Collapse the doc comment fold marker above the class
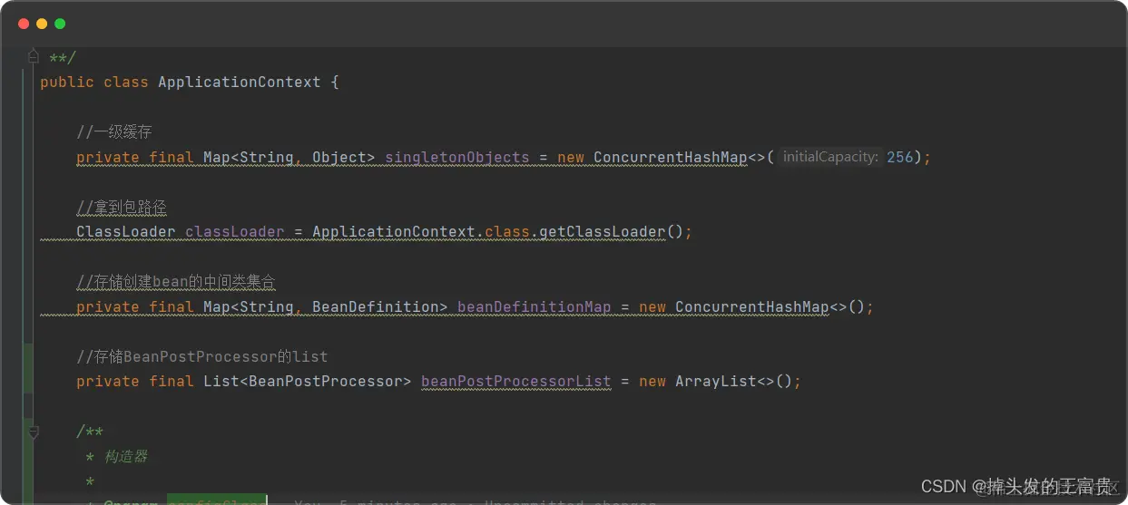This screenshot has width=1128, height=505. click(x=34, y=56)
